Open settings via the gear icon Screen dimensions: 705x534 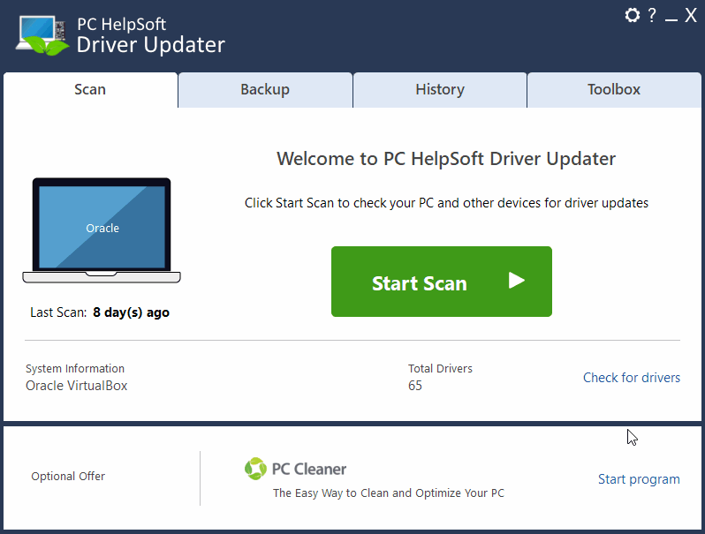pyautogui.click(x=633, y=15)
